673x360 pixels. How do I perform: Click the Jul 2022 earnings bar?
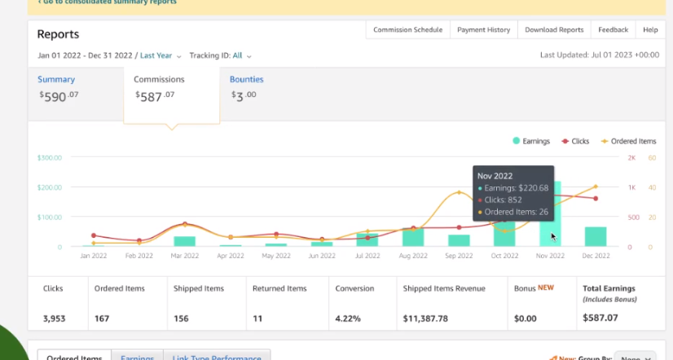coord(367,239)
